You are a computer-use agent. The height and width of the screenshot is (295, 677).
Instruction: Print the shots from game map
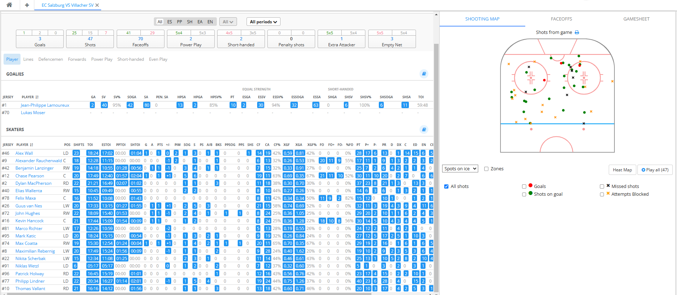577,33
